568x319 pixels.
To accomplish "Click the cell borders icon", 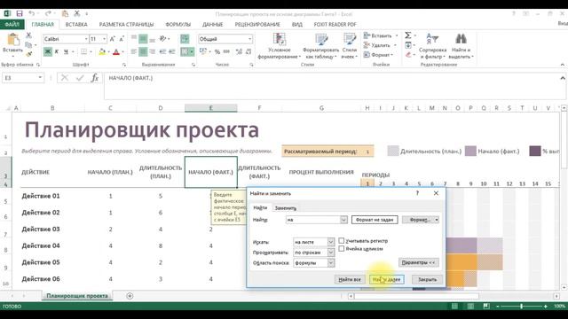I will 83,51.
